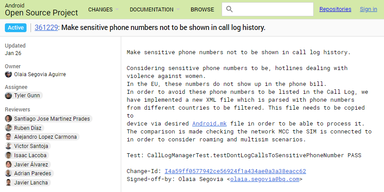This screenshot has width=384, height=192.
Task: Click commit message first line about call log
Action: tap(239, 52)
